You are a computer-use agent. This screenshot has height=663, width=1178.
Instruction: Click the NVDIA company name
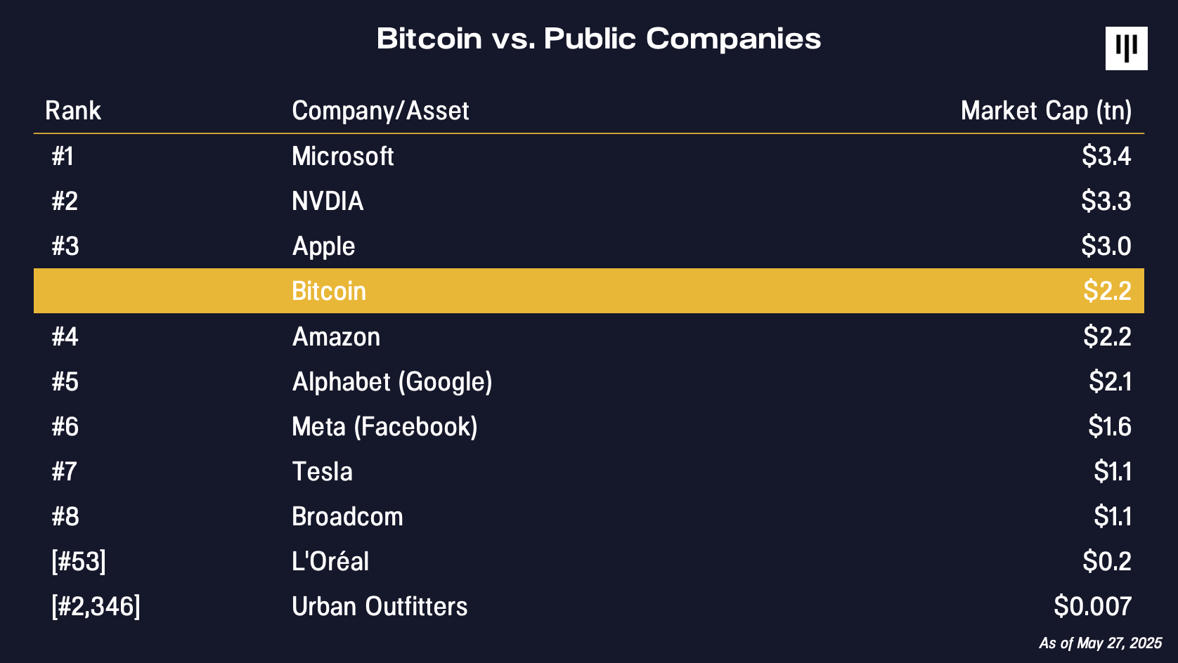tap(328, 202)
